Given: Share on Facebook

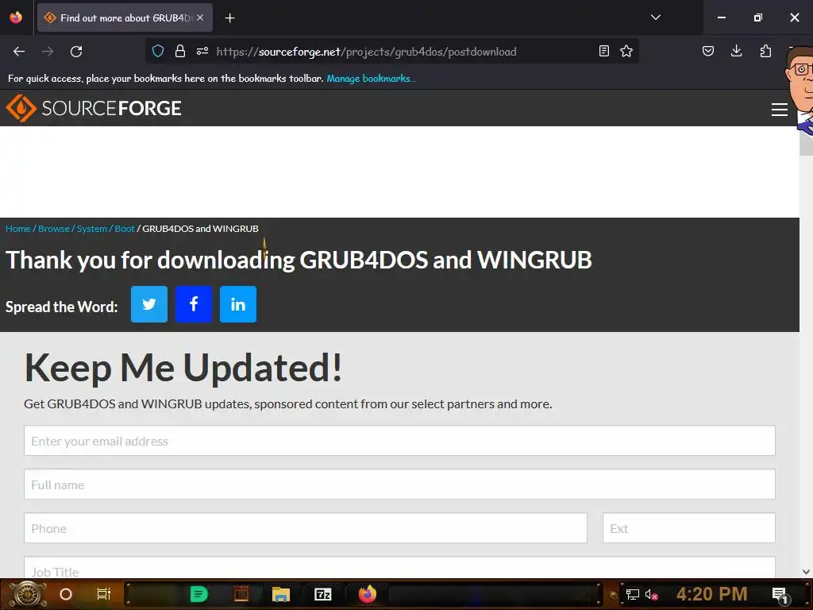Looking at the screenshot, I should [x=194, y=304].
